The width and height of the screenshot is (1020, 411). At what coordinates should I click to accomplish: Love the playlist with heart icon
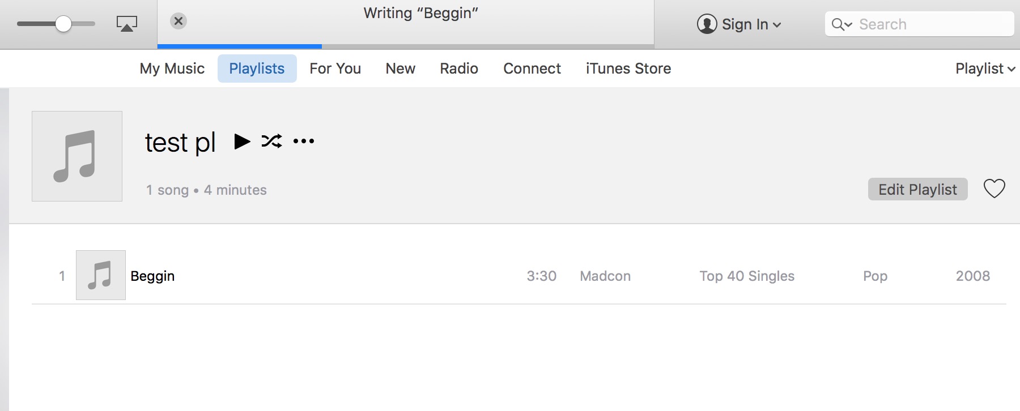tap(994, 189)
